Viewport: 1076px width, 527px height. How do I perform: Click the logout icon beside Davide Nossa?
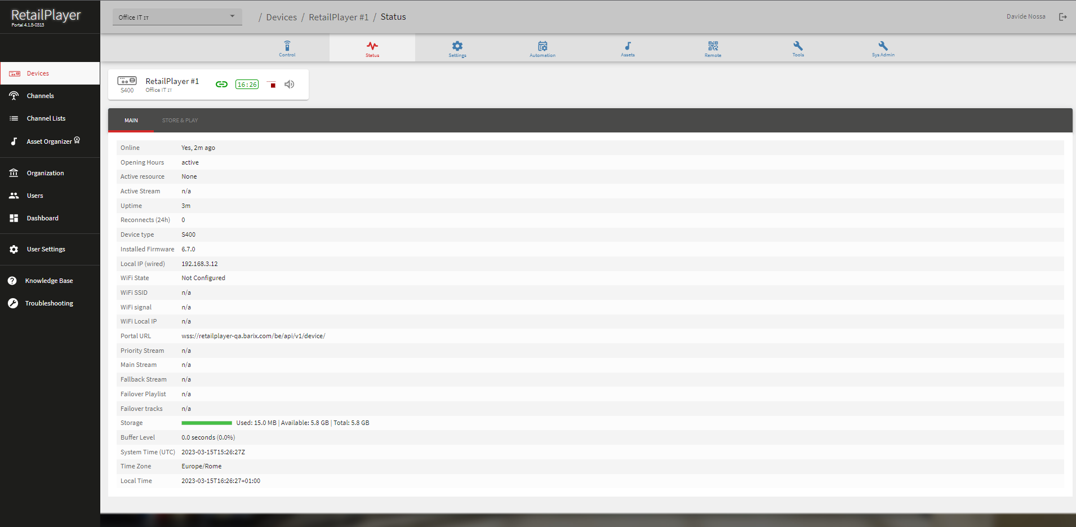point(1062,17)
